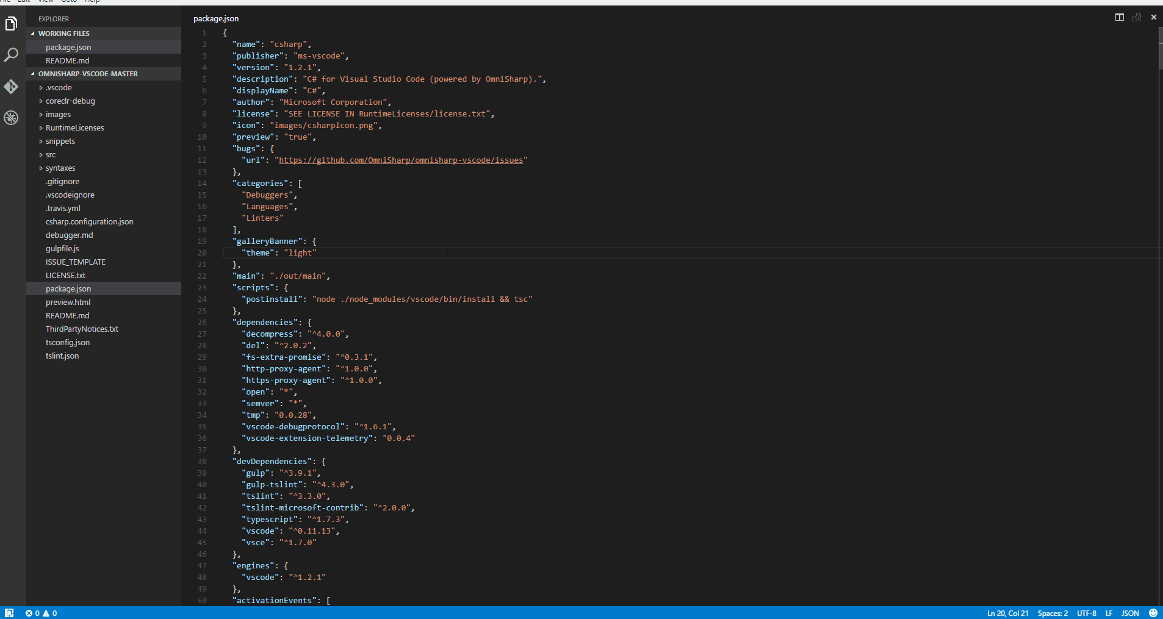Open the Git source control view
This screenshot has height=619, width=1163.
pyautogui.click(x=11, y=87)
